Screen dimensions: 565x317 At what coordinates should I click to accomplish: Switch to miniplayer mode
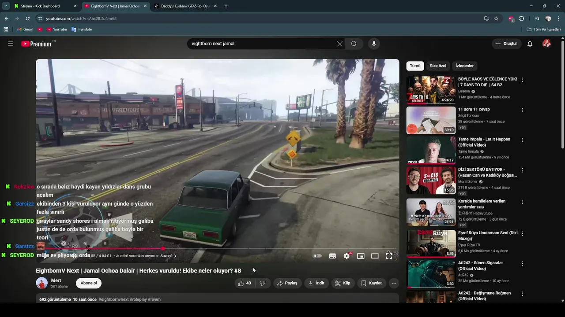[361, 256]
